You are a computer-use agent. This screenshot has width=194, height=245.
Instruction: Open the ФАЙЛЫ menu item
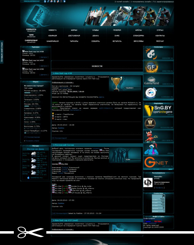pos(138,30)
